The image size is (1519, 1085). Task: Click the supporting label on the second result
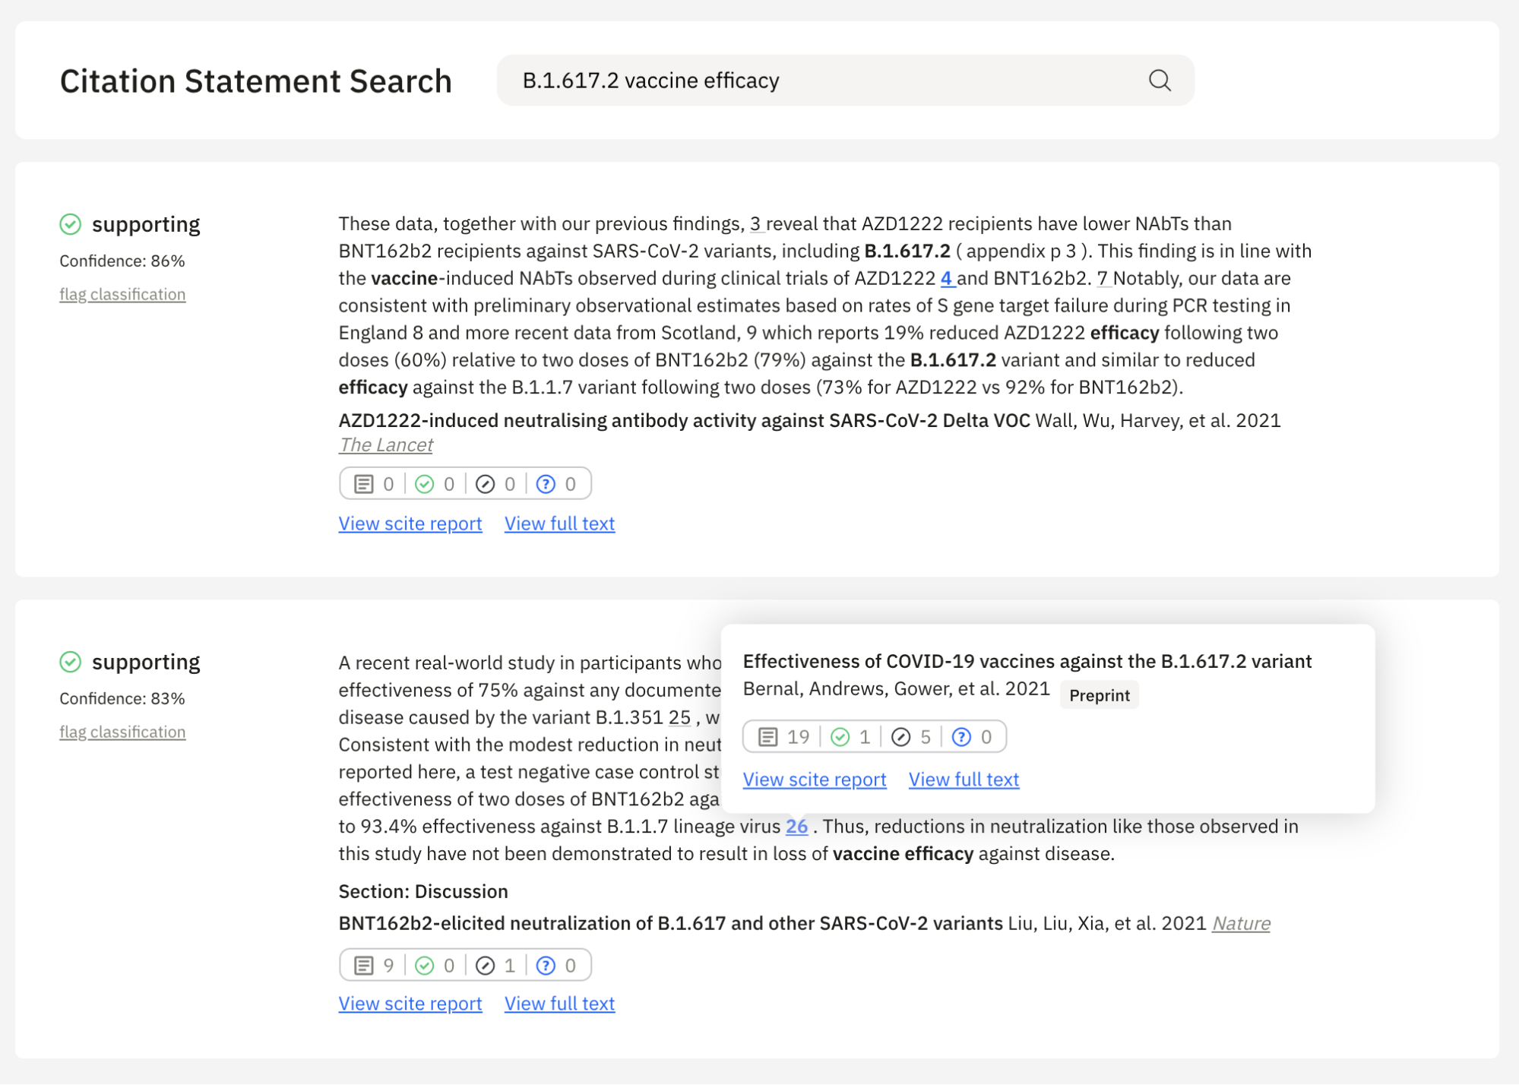146,662
